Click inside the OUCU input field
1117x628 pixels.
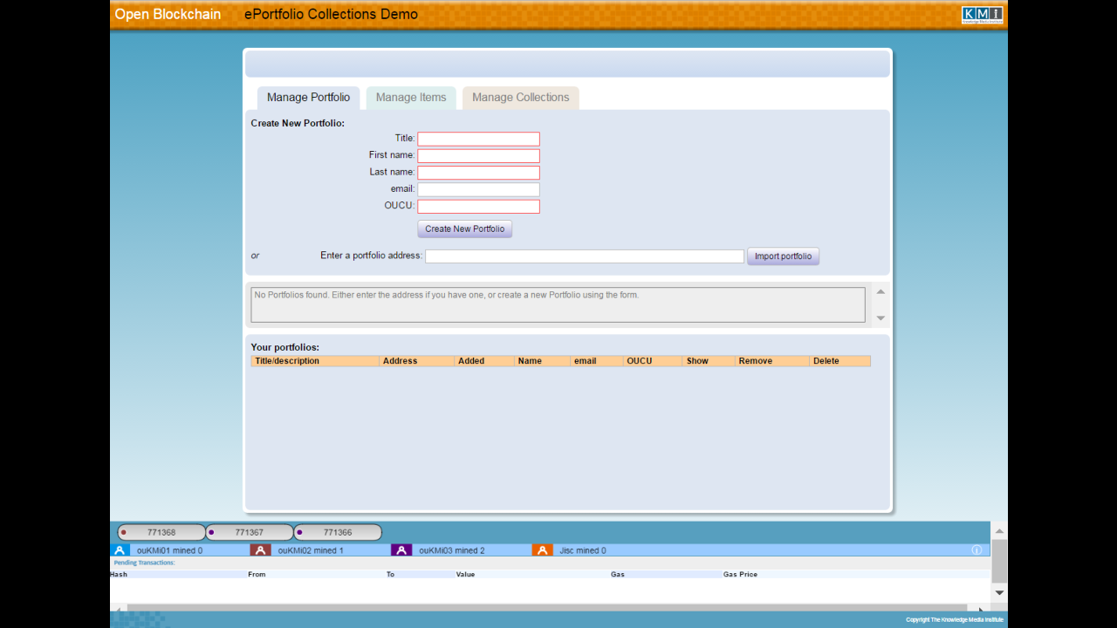click(478, 206)
